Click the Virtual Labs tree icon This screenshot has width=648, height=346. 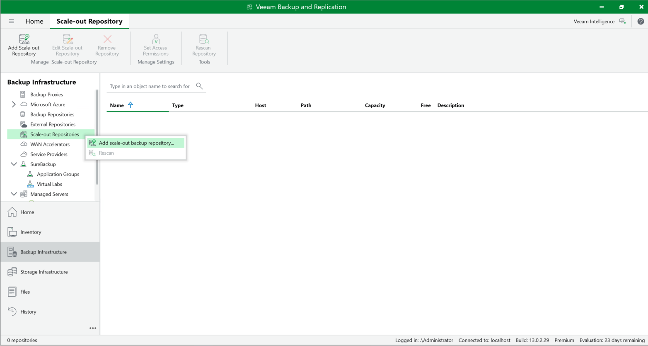pos(30,184)
